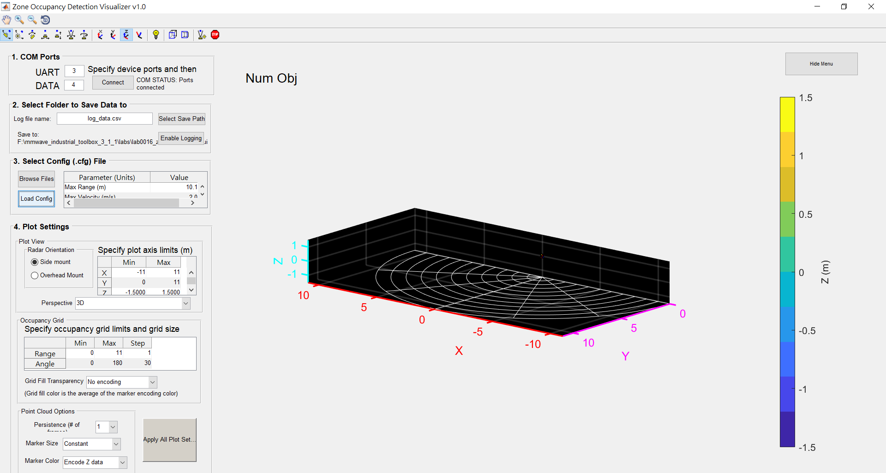
Task: Click the red Stop camera motion icon
Action: pos(215,35)
